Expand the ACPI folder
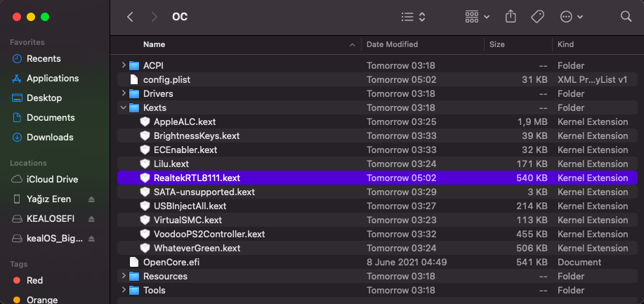The image size is (644, 304). [124, 65]
